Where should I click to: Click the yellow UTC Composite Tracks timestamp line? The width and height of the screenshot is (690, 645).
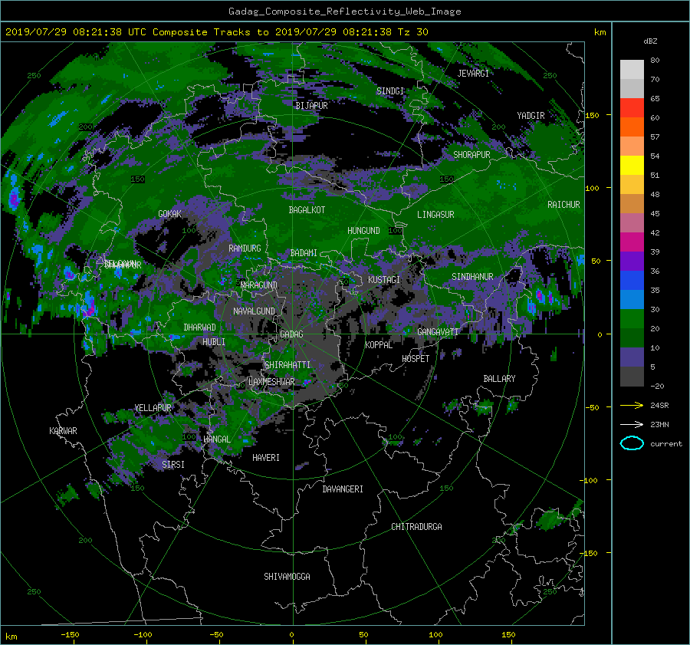[x=216, y=31]
